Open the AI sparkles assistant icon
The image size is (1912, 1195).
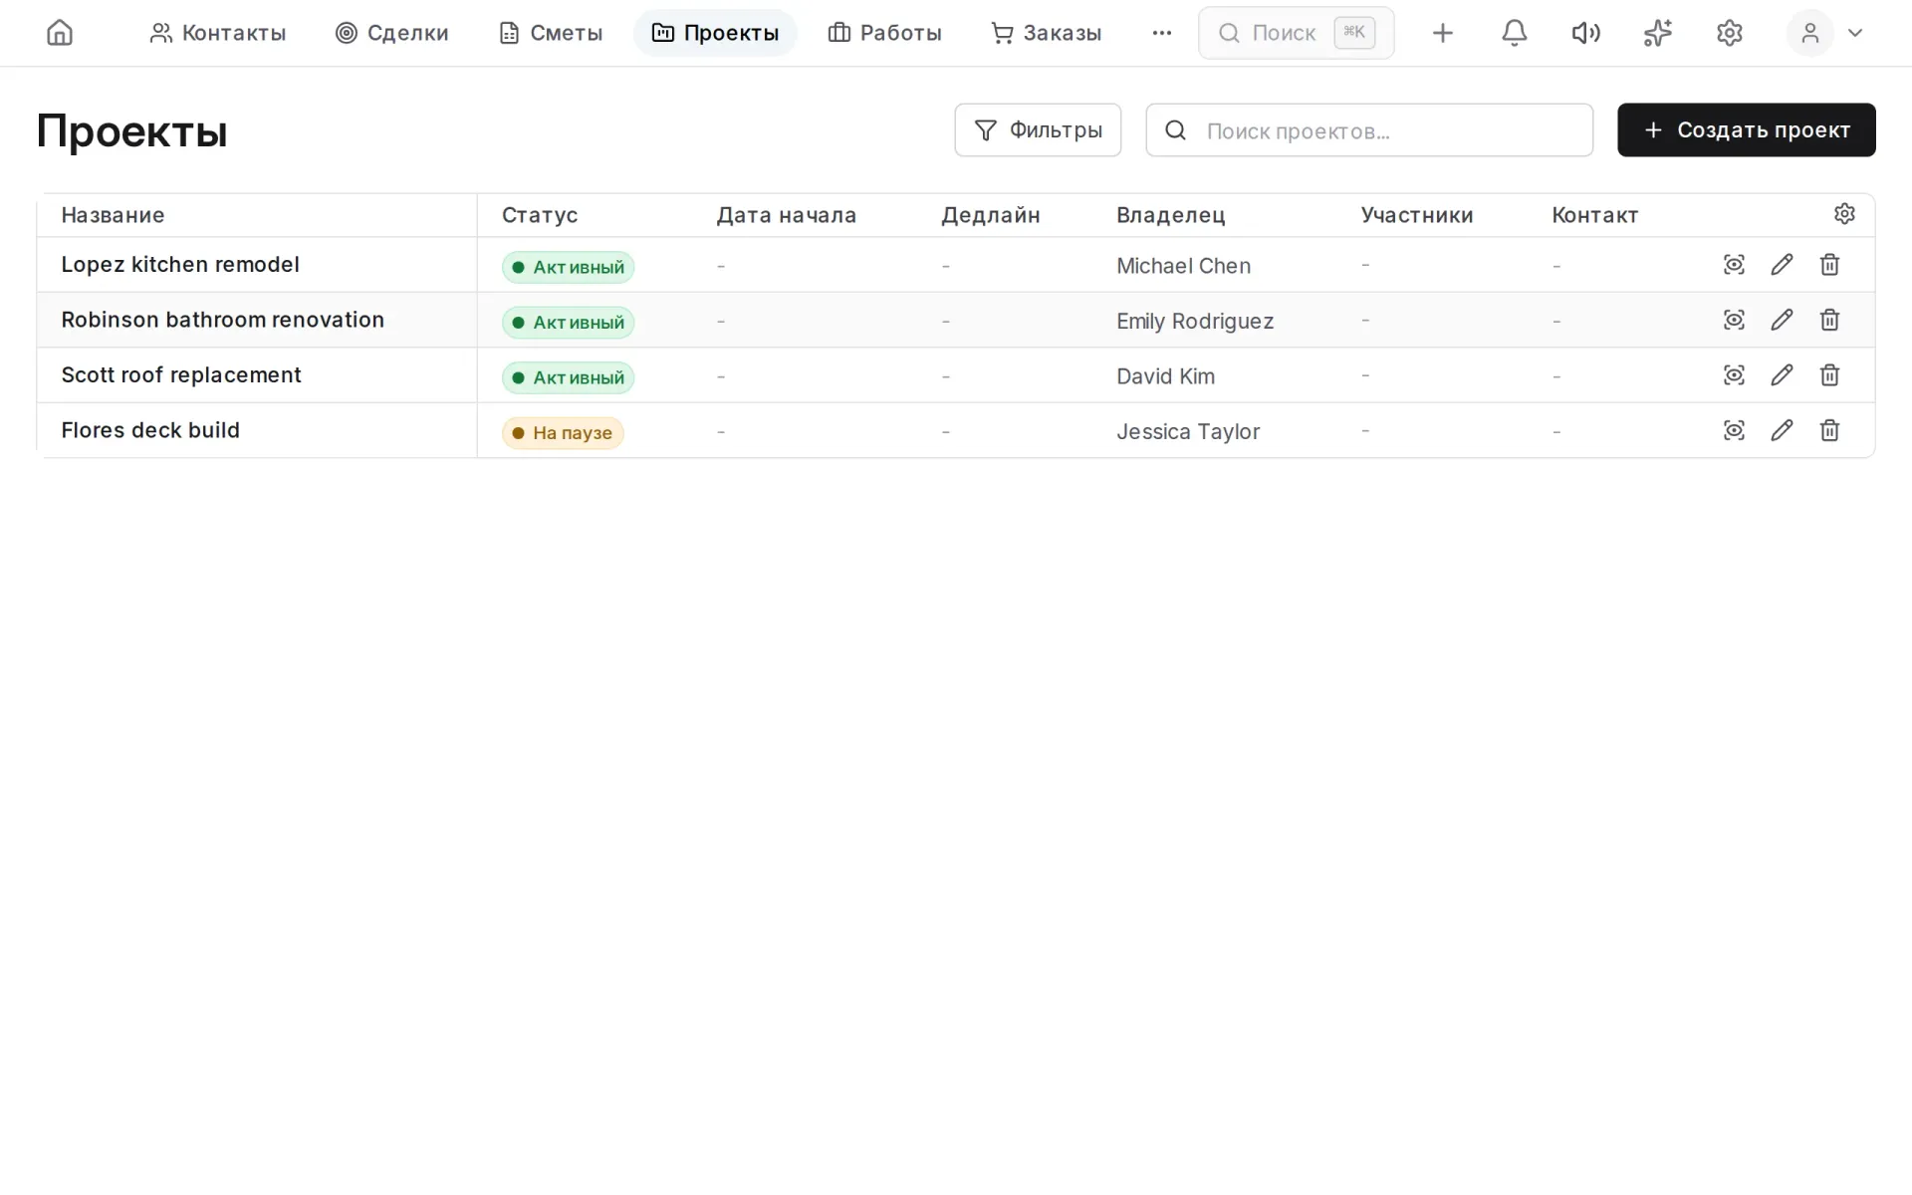coord(1657,33)
